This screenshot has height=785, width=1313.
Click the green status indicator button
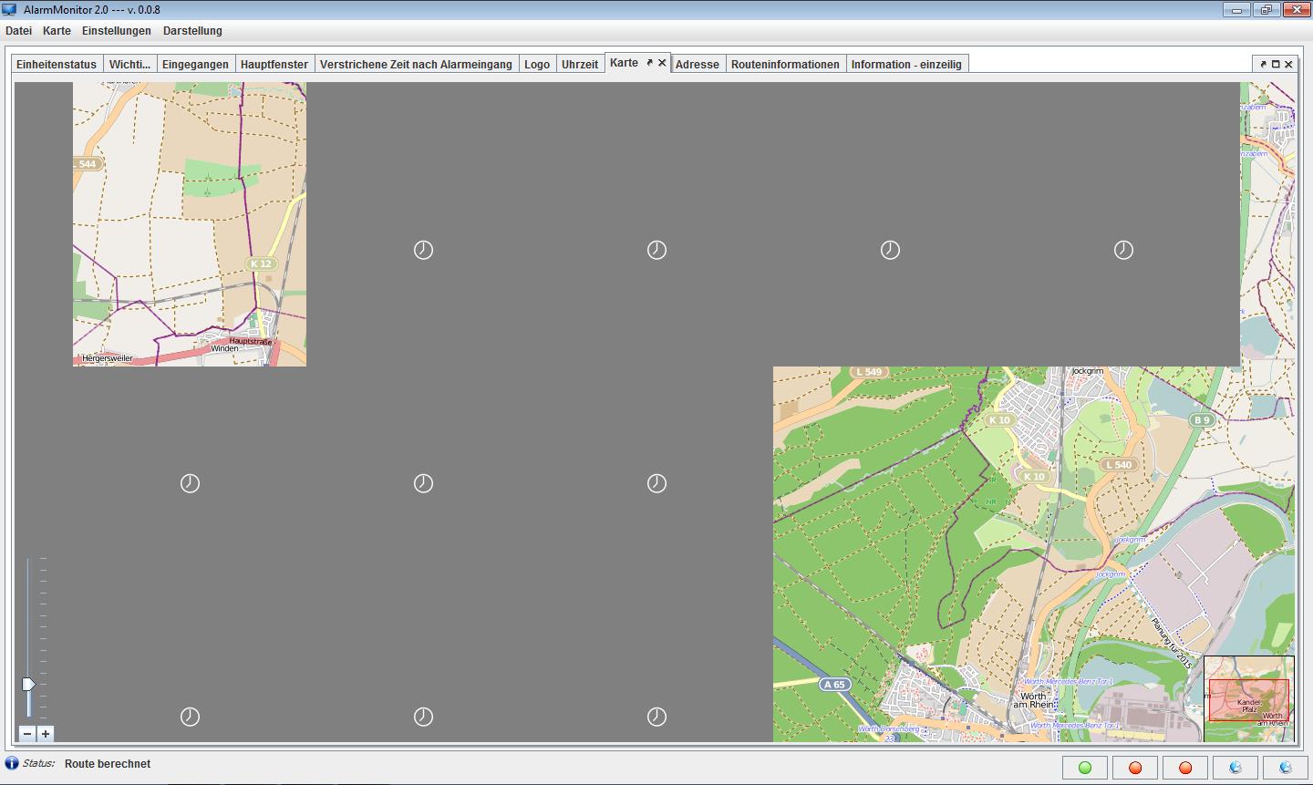pos(1085,768)
